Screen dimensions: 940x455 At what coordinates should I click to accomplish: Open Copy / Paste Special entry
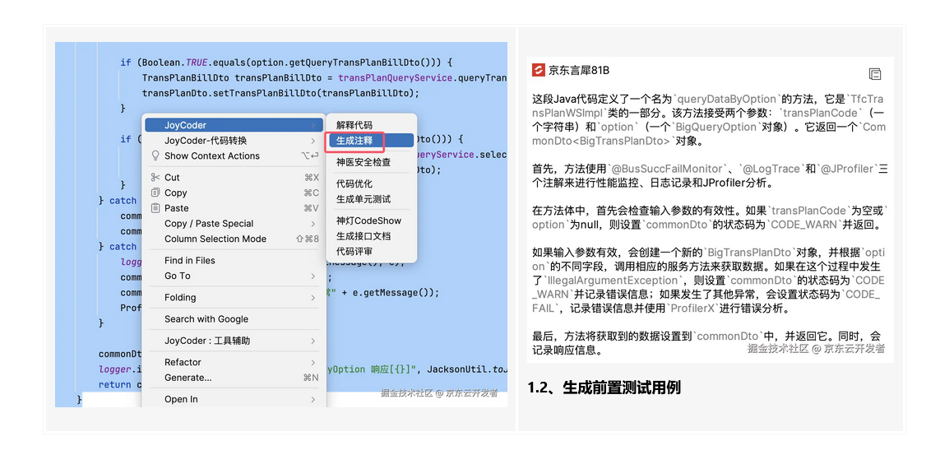tap(234, 224)
